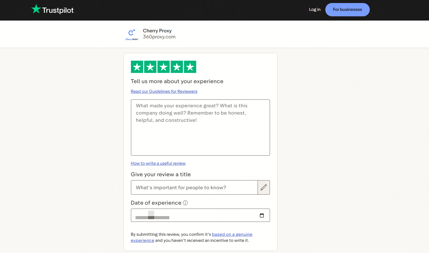Click Log in in the header
This screenshot has width=429, height=253.
[x=314, y=10]
